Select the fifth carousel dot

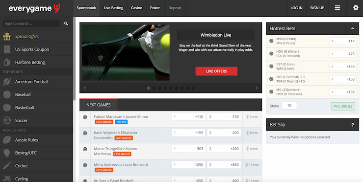(171, 88)
